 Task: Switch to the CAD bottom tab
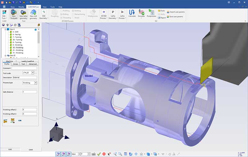[10, 149]
